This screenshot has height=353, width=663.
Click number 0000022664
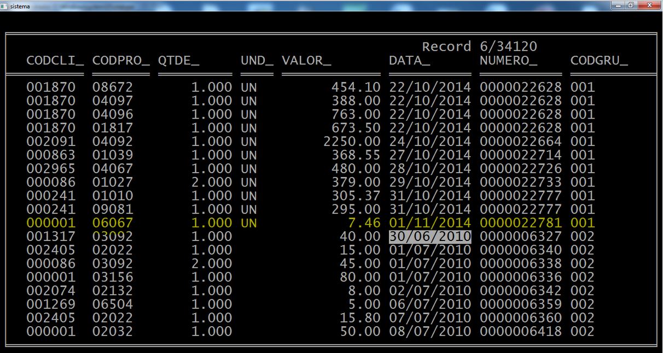pos(521,142)
